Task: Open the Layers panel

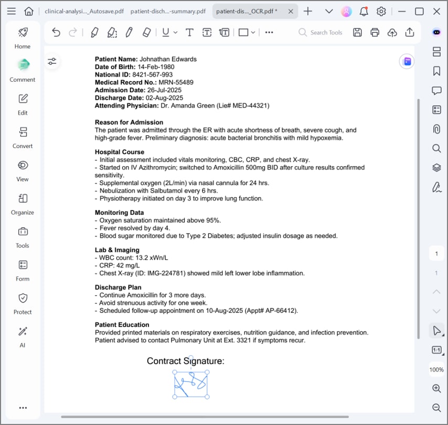Action: point(436,167)
